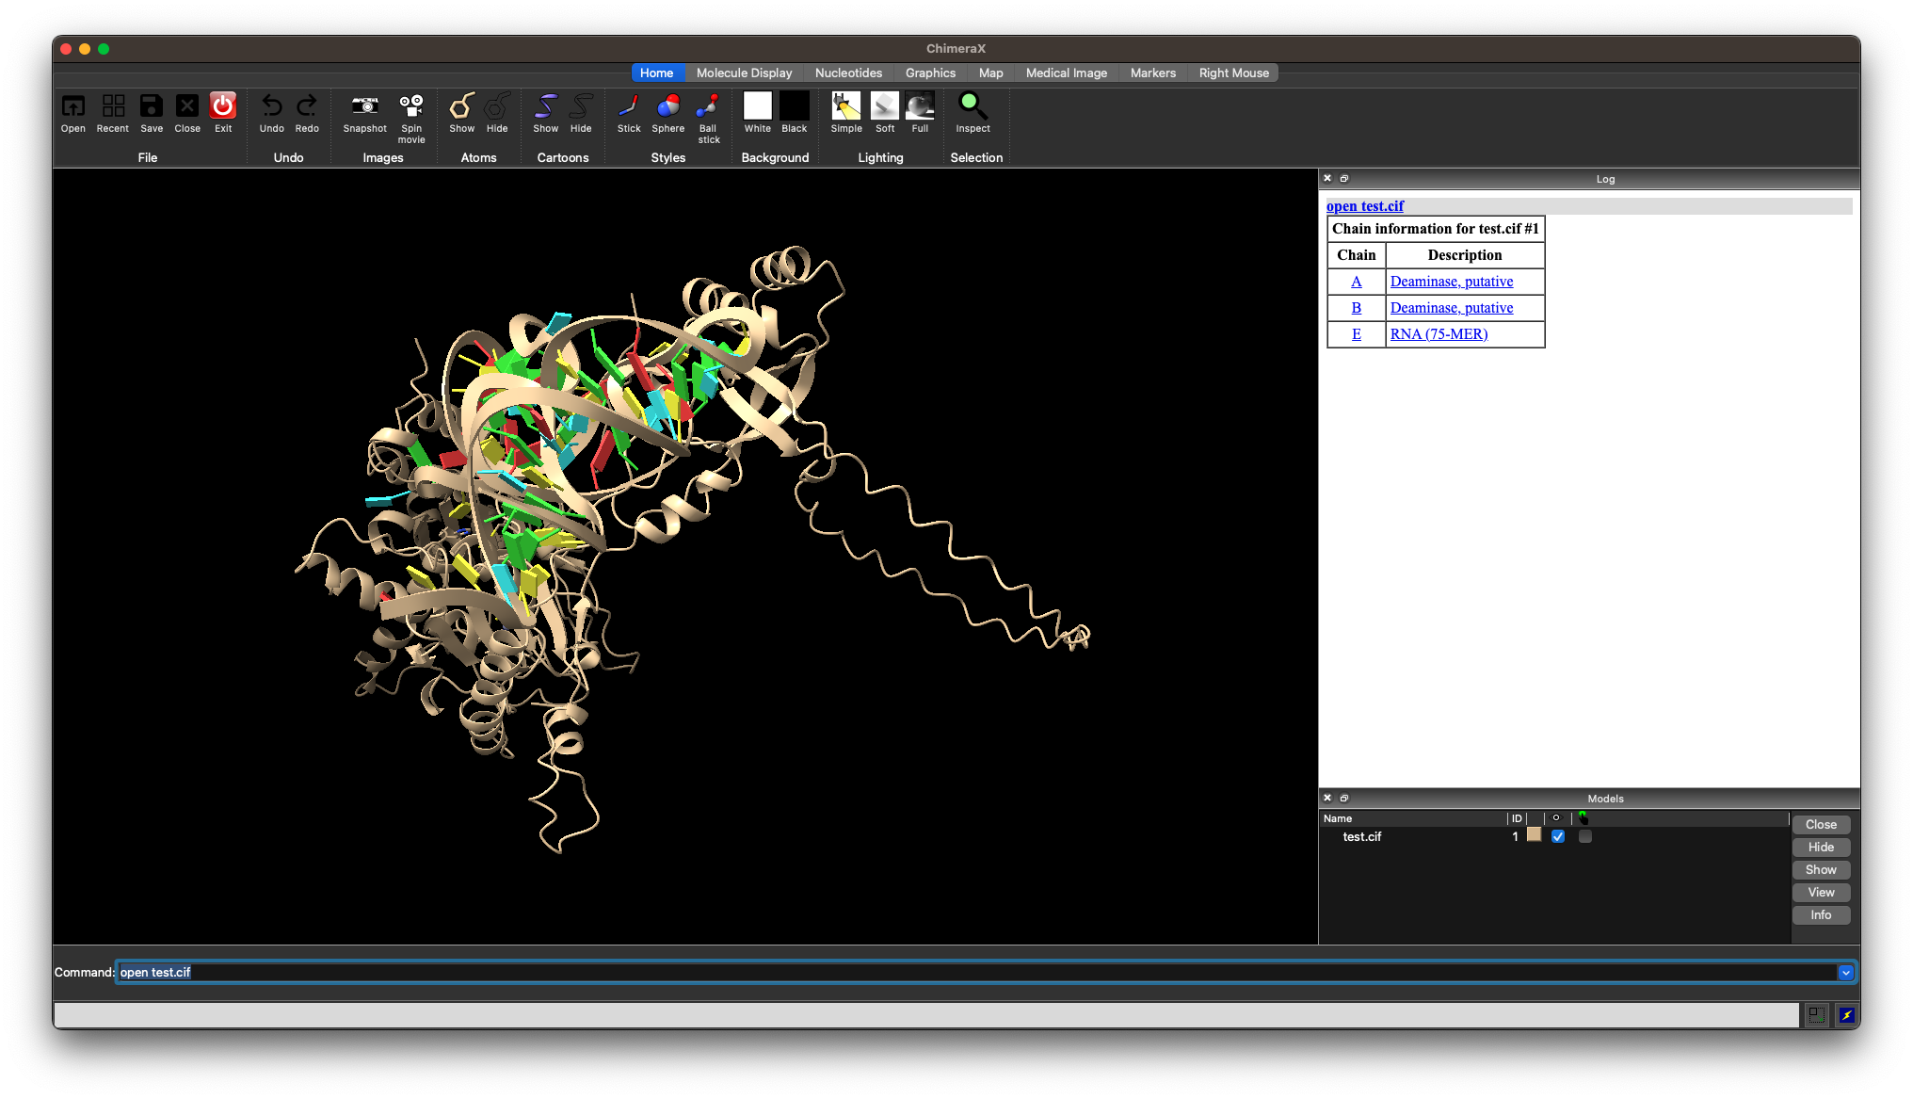This screenshot has width=1913, height=1099.
Task: Switch to Soft lighting
Action: click(884, 105)
